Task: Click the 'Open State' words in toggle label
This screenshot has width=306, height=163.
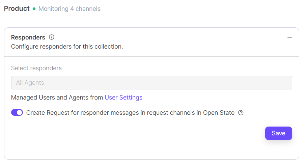Action: [219, 113]
